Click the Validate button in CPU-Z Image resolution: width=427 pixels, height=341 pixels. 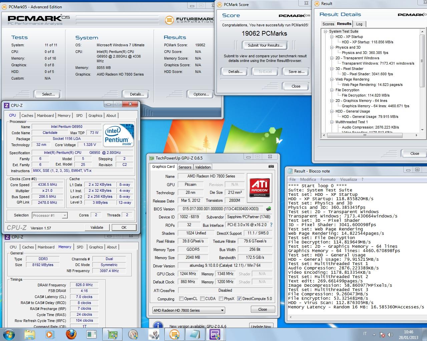[97, 227]
